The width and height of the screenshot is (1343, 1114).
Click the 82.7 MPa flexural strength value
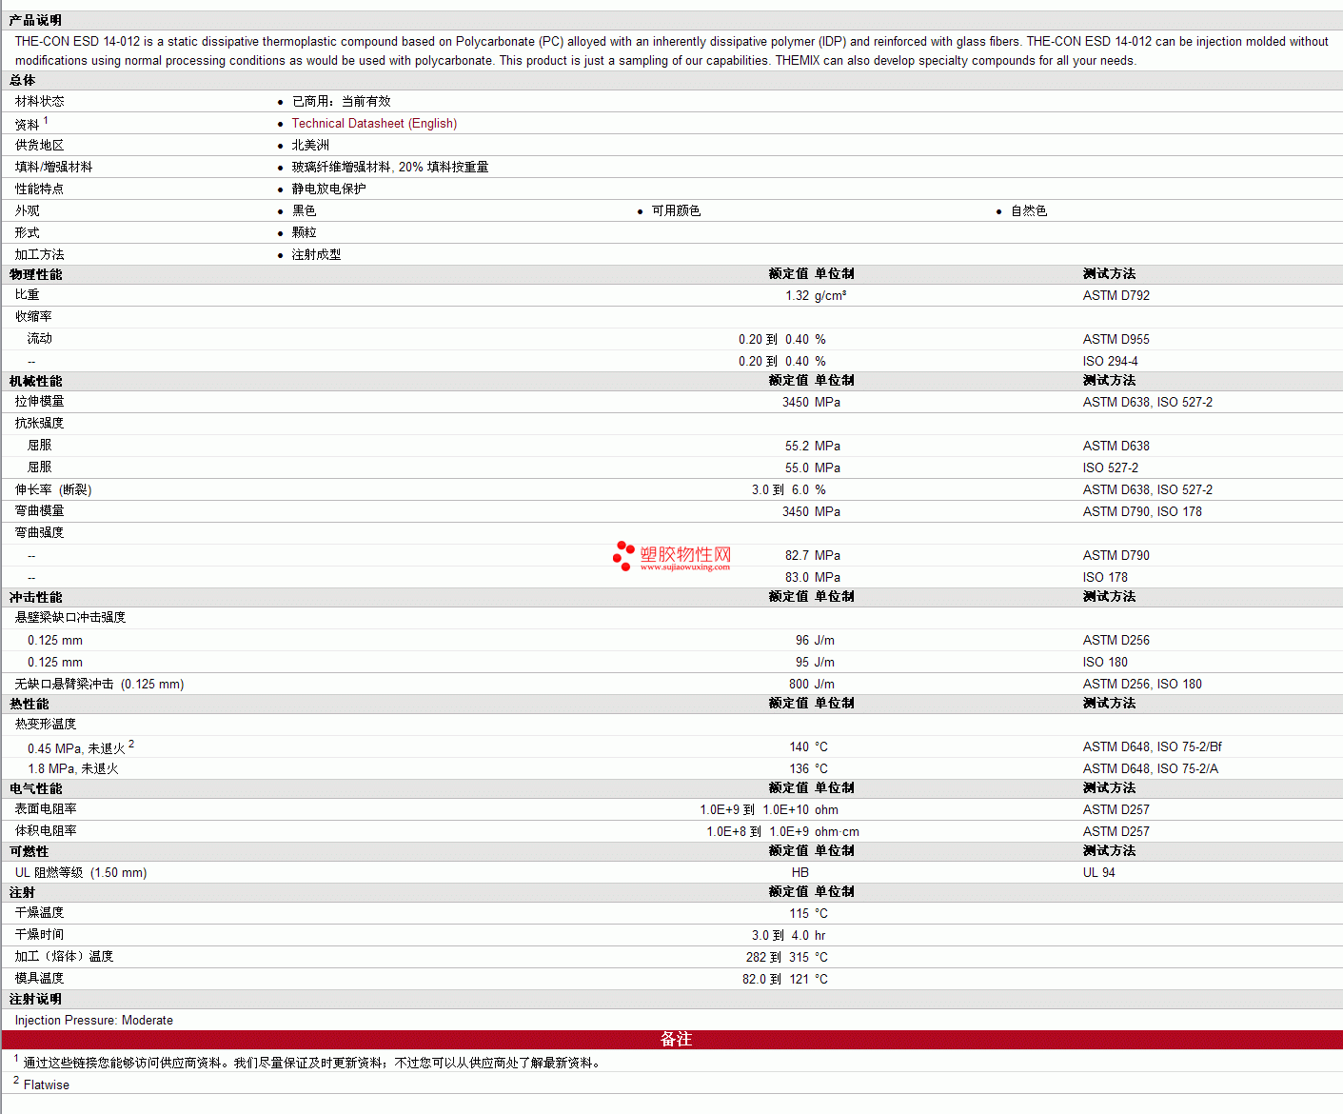coord(813,556)
